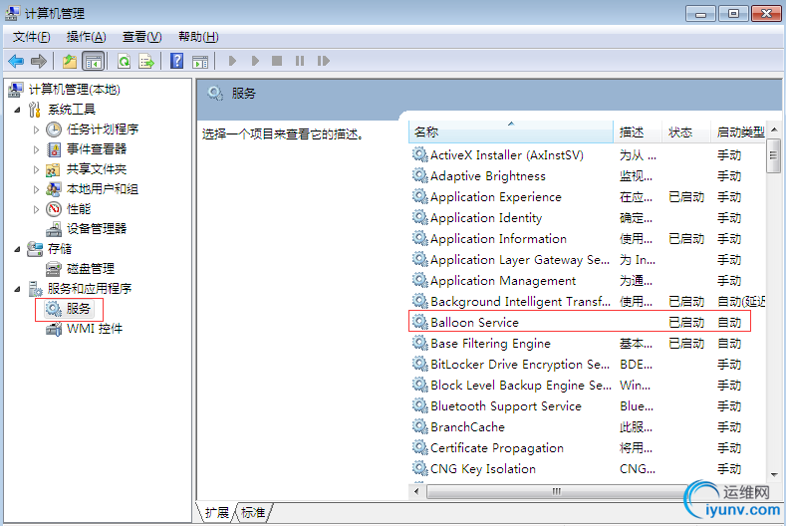Click the ActiveX Installer gear icon

coord(419,155)
